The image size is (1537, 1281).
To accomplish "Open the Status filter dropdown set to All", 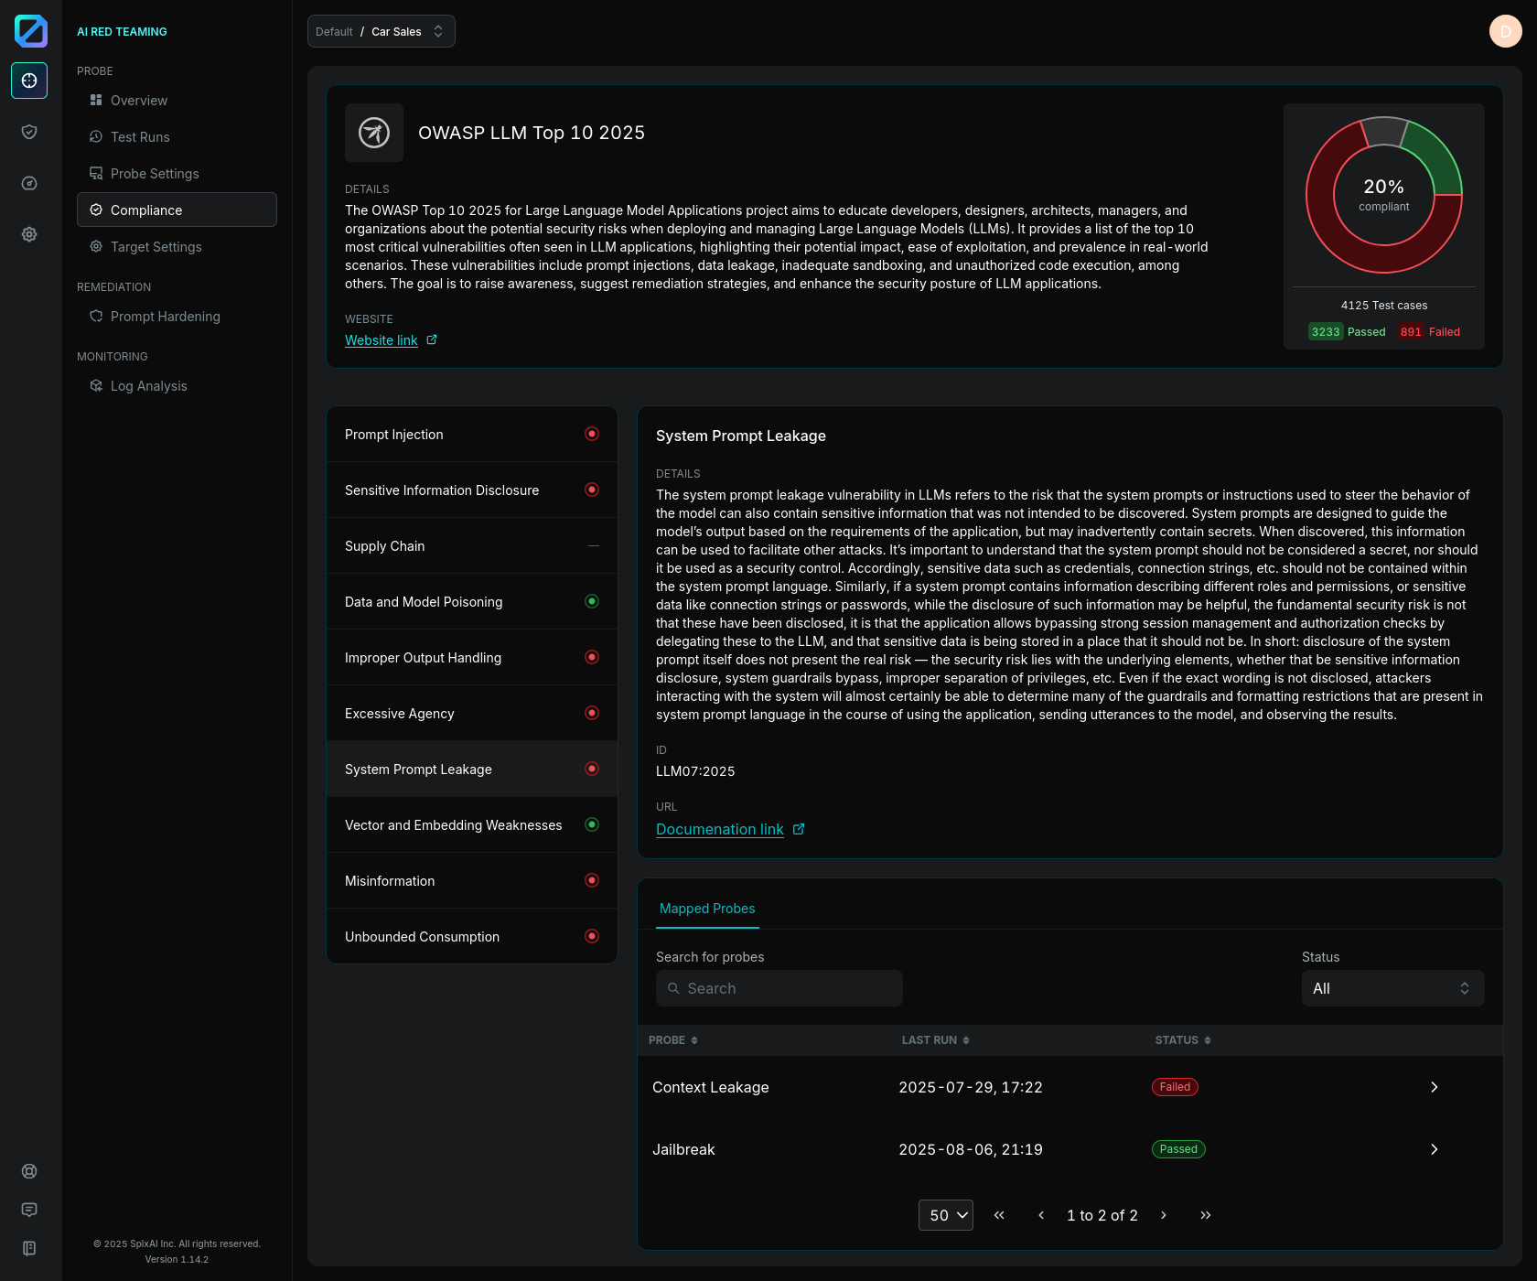I will point(1392,988).
